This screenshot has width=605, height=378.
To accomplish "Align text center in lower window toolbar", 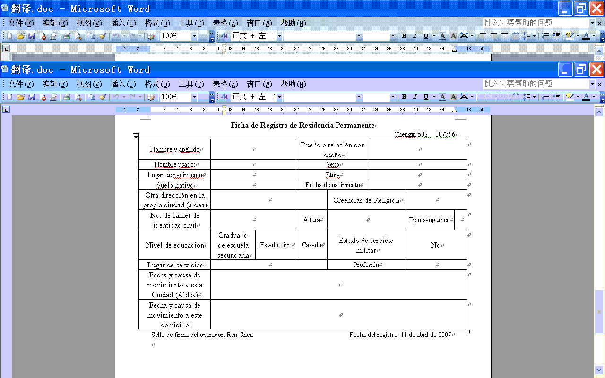I will [x=494, y=97].
